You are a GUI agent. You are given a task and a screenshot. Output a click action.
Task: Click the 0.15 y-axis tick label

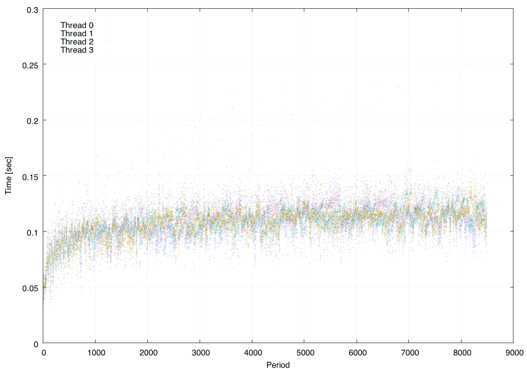(30, 176)
